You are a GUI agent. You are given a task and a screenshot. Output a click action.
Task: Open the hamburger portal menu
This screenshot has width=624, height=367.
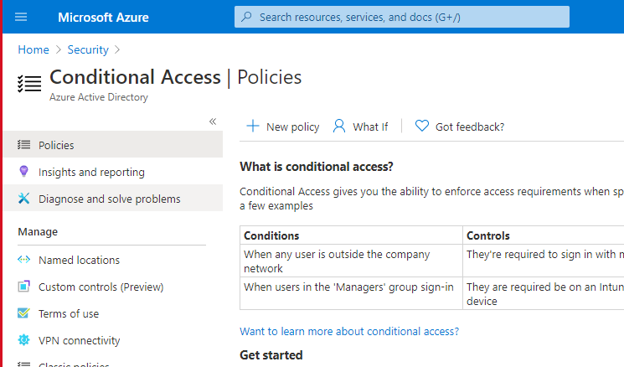[21, 17]
